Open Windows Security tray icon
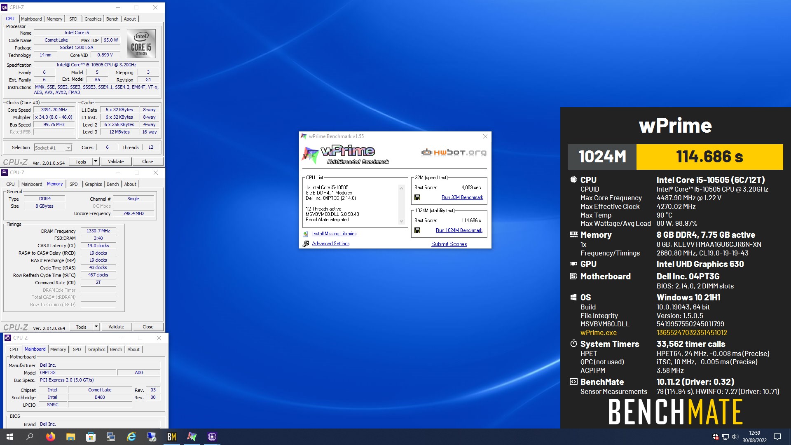This screenshot has height=445, width=791. pos(716,437)
